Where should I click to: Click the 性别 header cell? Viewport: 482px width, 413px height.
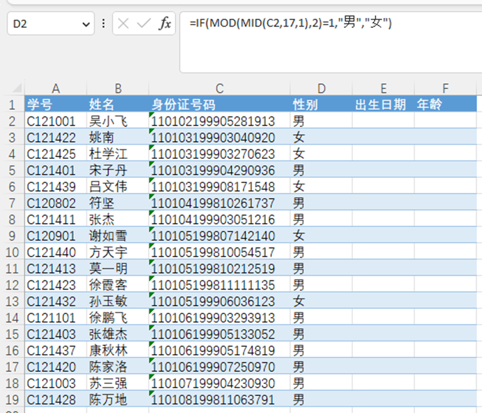click(x=321, y=104)
